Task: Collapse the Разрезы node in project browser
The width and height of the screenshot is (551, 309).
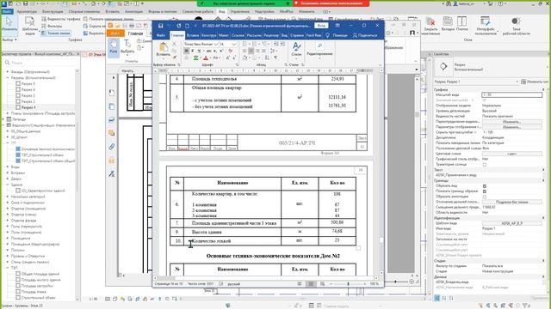Action: (x=8, y=78)
